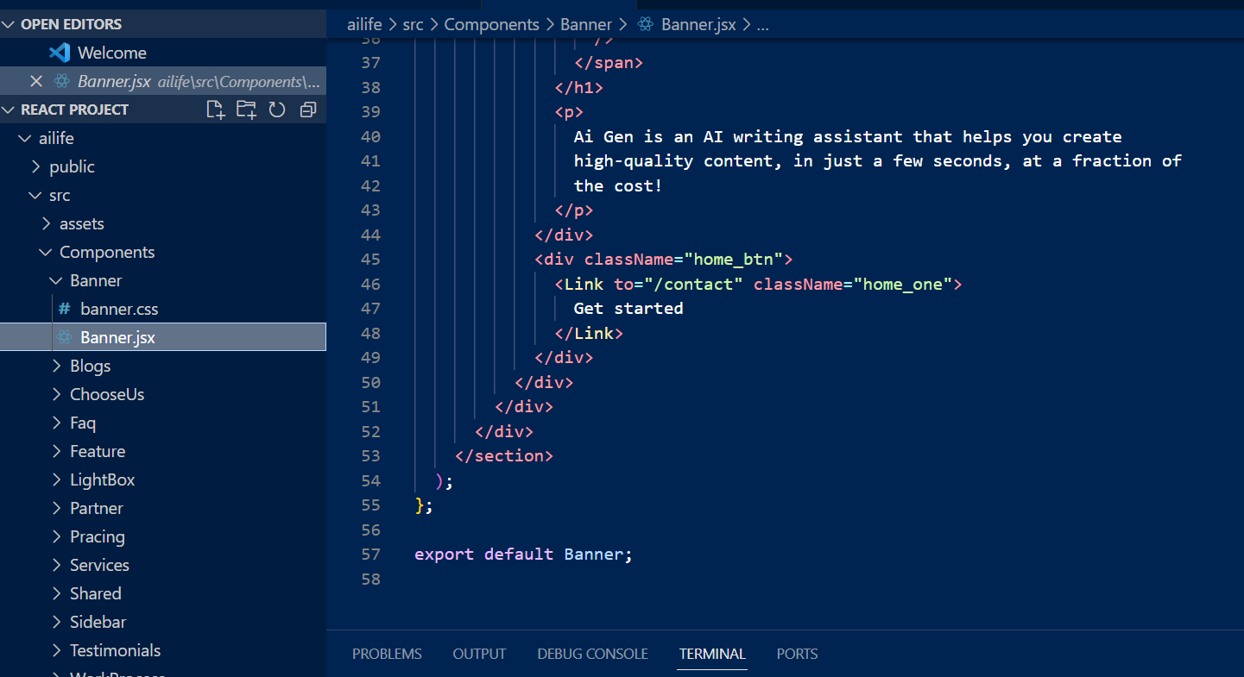Open banner.css from the file tree

pyautogui.click(x=119, y=309)
